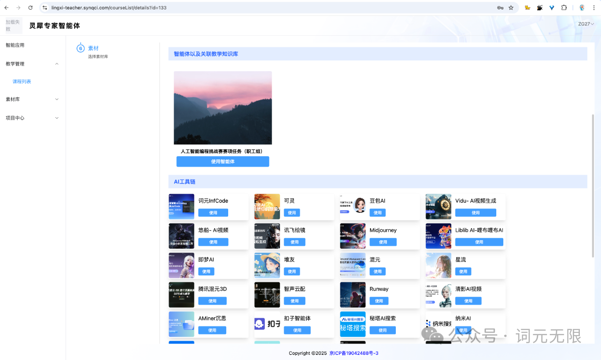Click the 扣子智能体 logo icon
The height and width of the screenshot is (360, 601).
tap(267, 324)
